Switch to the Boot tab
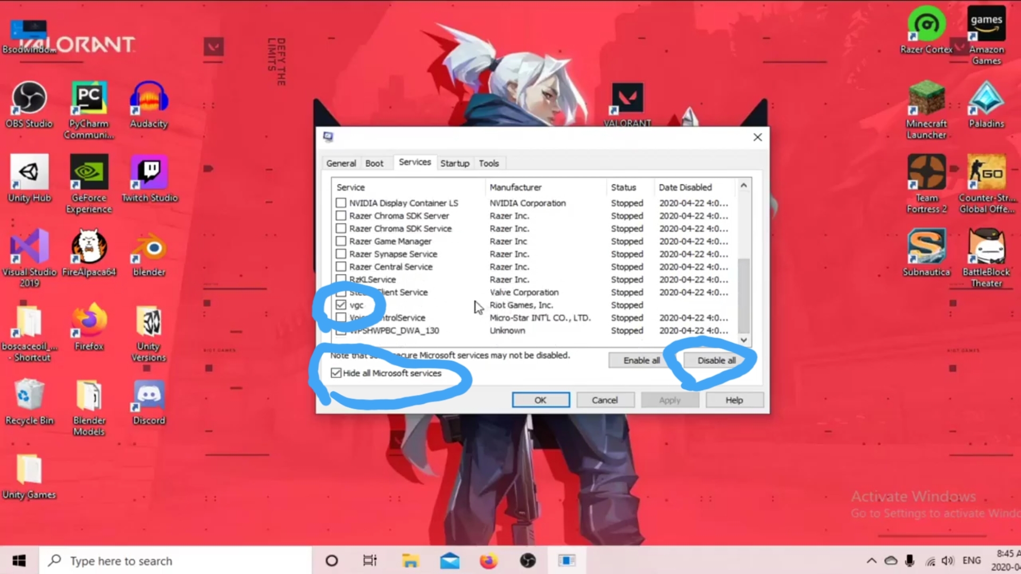The width and height of the screenshot is (1021, 574). pos(374,163)
